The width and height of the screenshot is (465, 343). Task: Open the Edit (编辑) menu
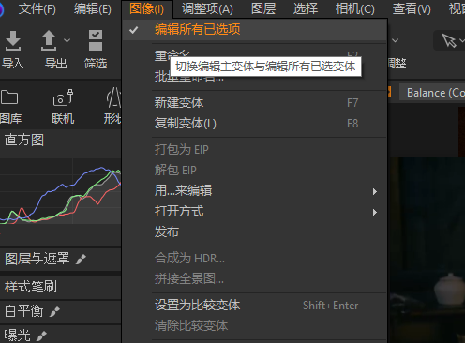pos(93,9)
